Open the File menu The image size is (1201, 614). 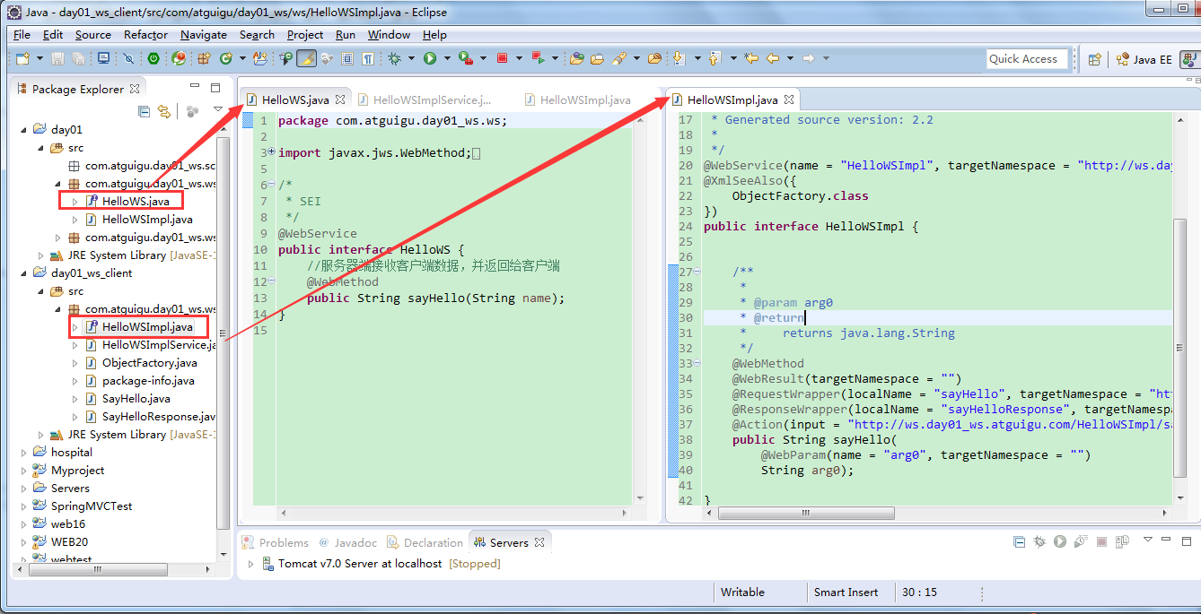(x=22, y=35)
